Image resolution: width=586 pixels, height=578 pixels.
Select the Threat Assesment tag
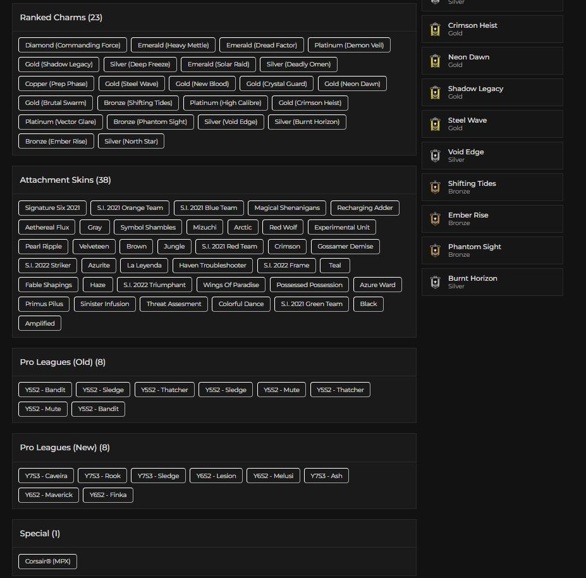pos(174,304)
